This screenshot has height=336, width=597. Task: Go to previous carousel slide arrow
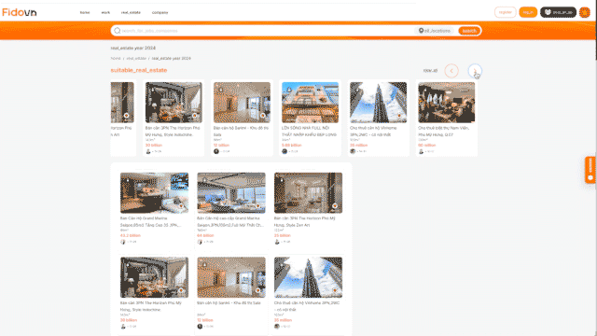tap(451, 71)
